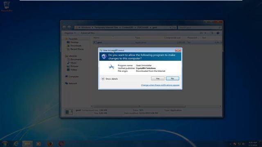This screenshot has width=262, height=147.
Task: Close the User Account Control dialog
Action: (x=178, y=50)
